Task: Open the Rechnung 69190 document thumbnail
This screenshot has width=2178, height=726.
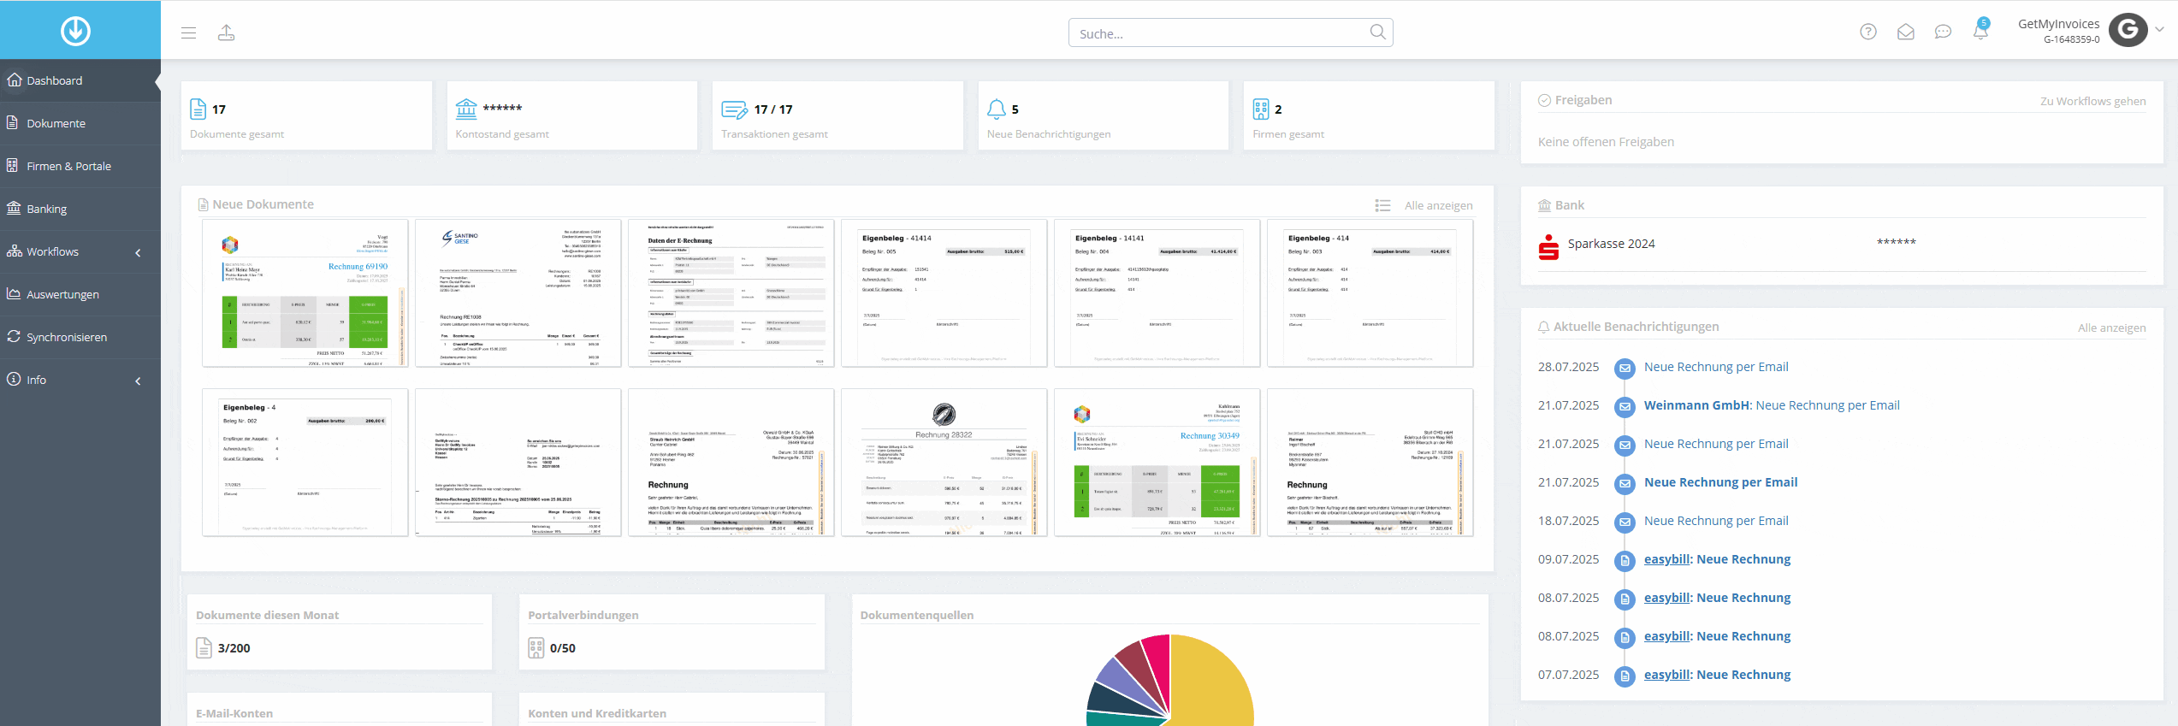Action: 305,293
